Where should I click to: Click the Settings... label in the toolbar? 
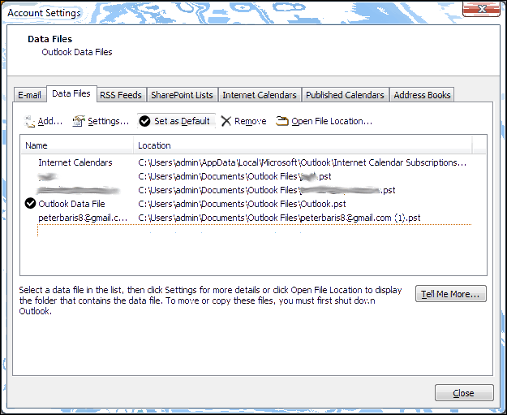coord(109,121)
